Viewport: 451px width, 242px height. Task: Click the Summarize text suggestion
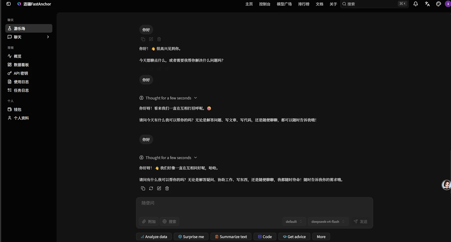pos(231,237)
